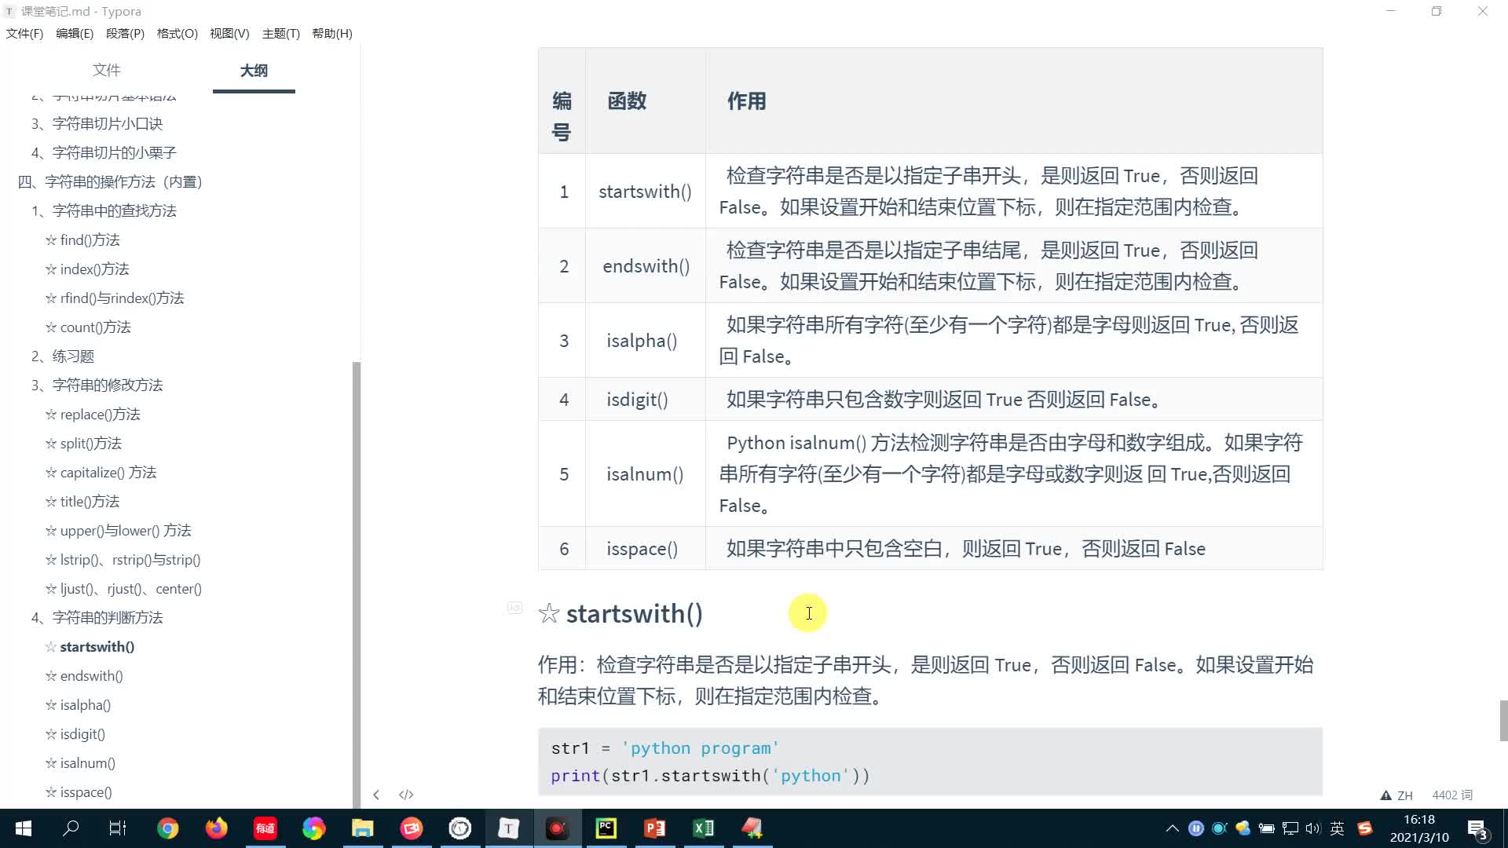Open the red camera app in taskbar
This screenshot has width=1508, height=848.
coord(411,828)
